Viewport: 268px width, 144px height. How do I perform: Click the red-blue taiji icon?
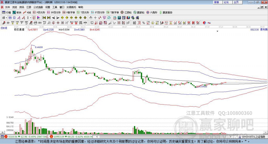(x=204, y=23)
